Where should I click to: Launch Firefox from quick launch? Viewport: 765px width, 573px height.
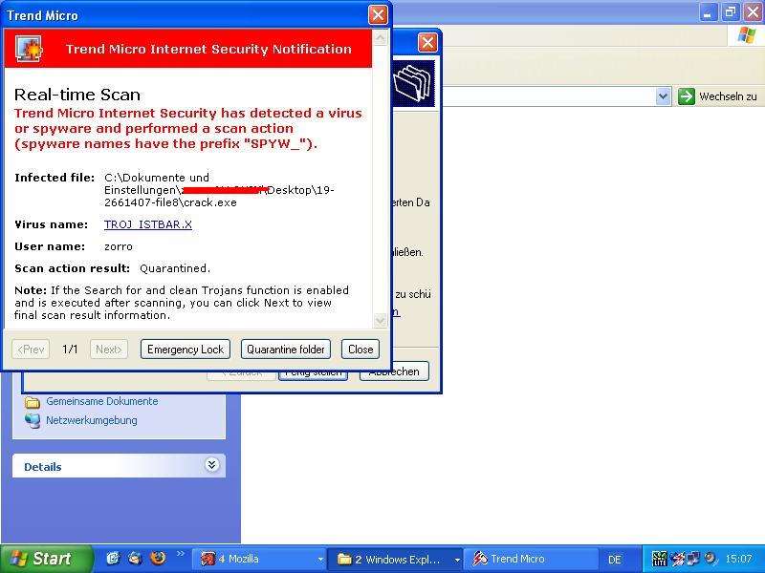(x=158, y=558)
